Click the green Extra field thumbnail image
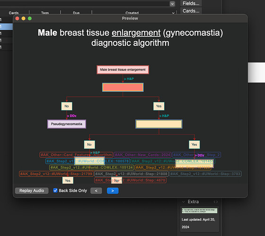This screenshot has width=265, height=236. pyautogui.click(x=199, y=211)
